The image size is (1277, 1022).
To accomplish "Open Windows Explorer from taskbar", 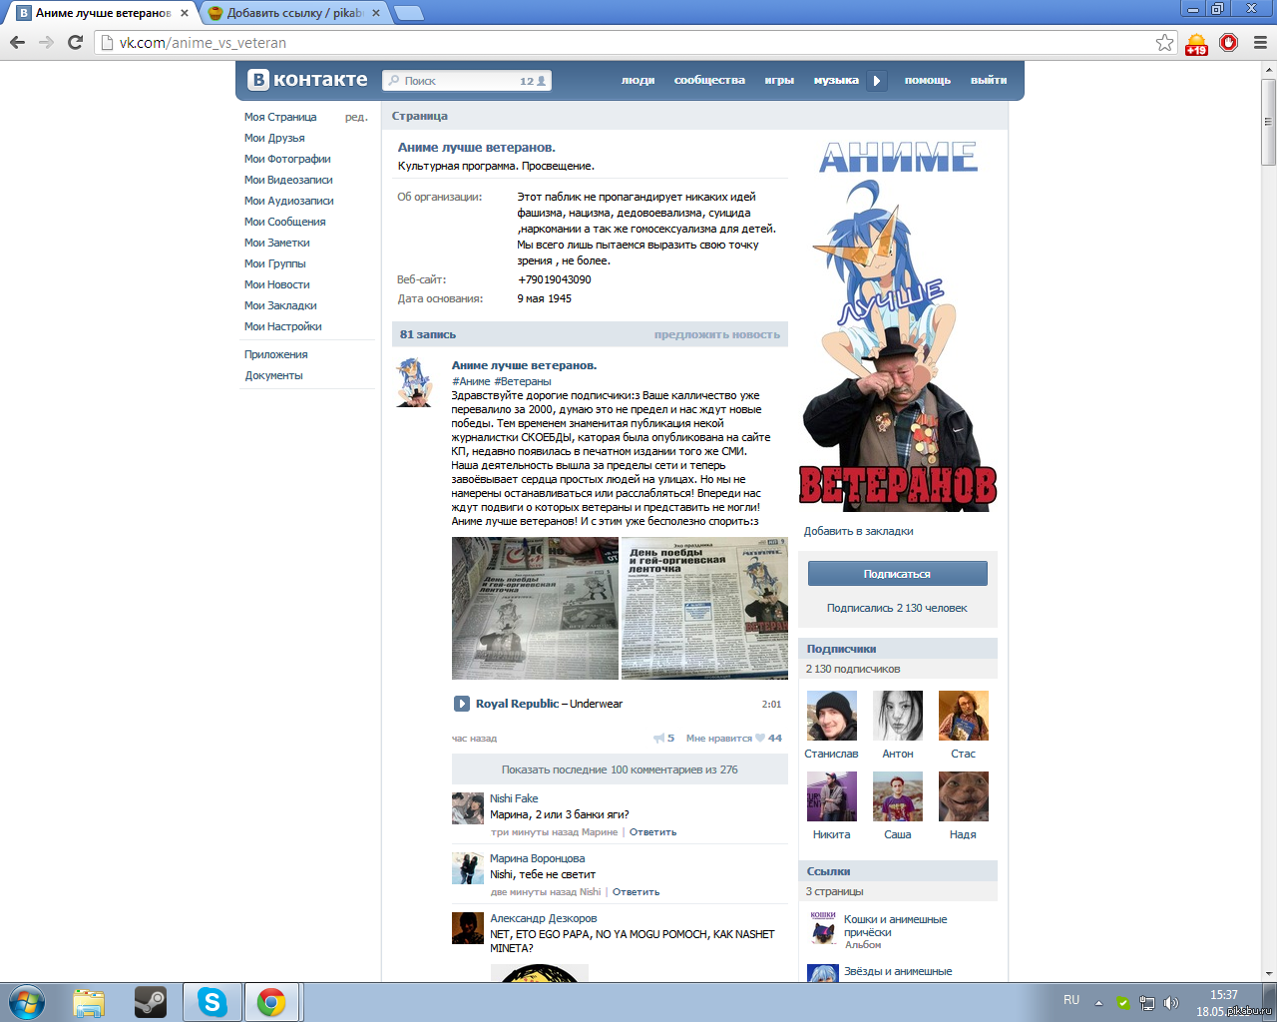I will click(x=89, y=1002).
